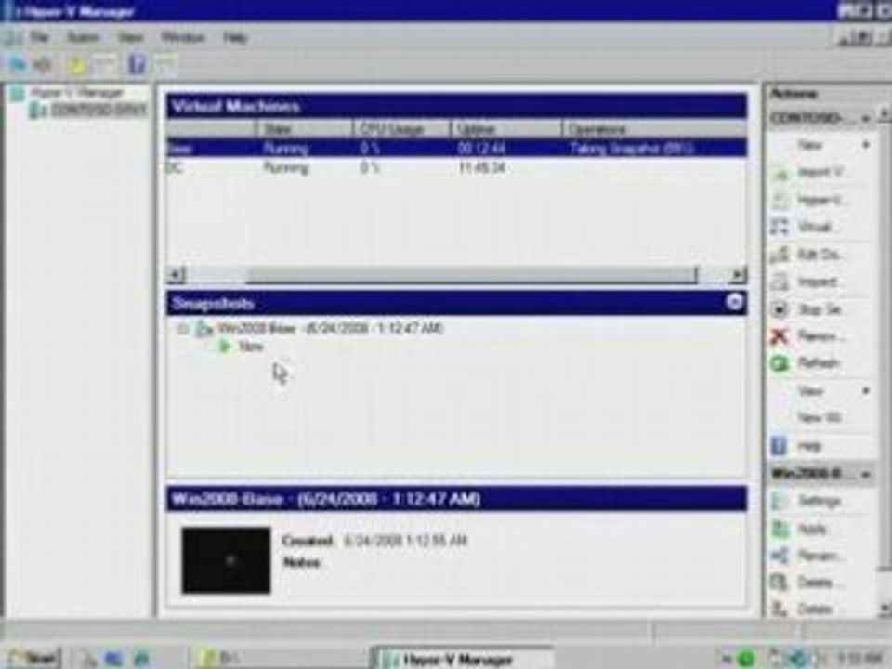Click the horizontal scrollbar thumb in the VM list
Image resolution: width=892 pixels, height=669 pixels.
pyautogui.click(x=471, y=275)
